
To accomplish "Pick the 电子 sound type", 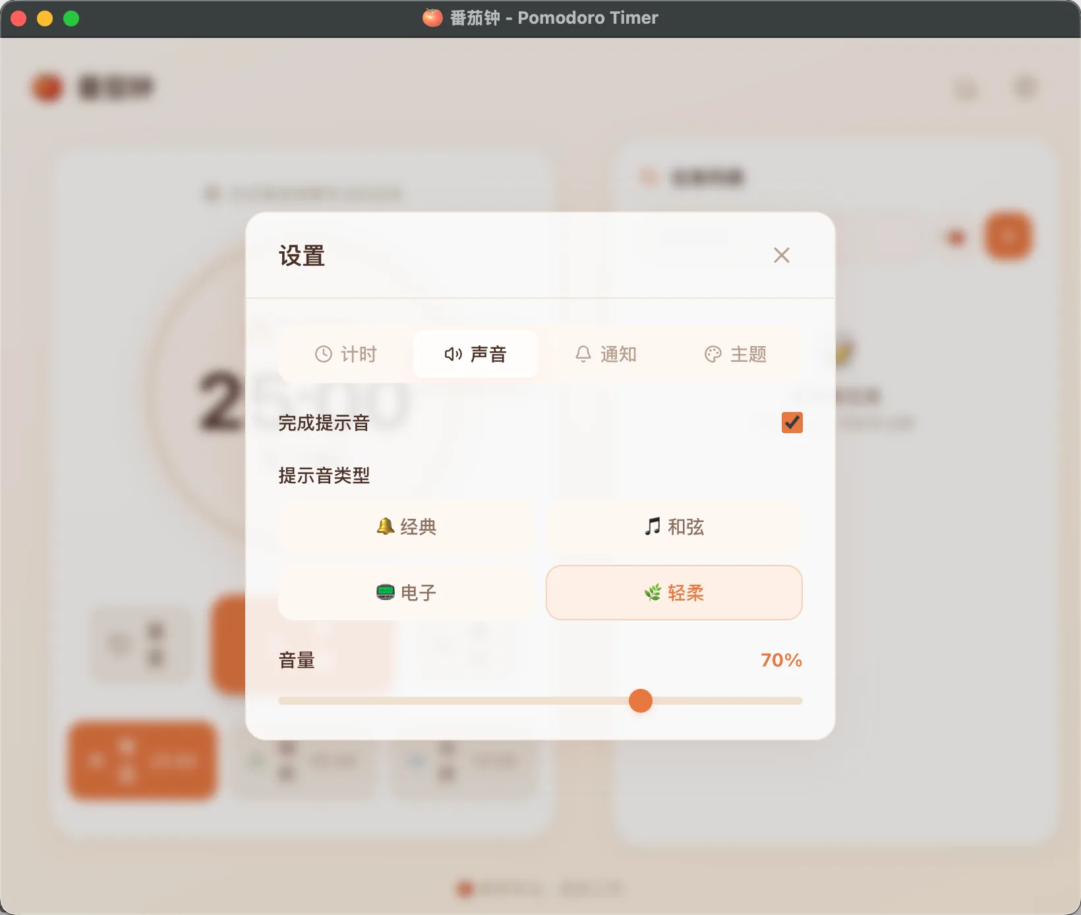I will (406, 593).
